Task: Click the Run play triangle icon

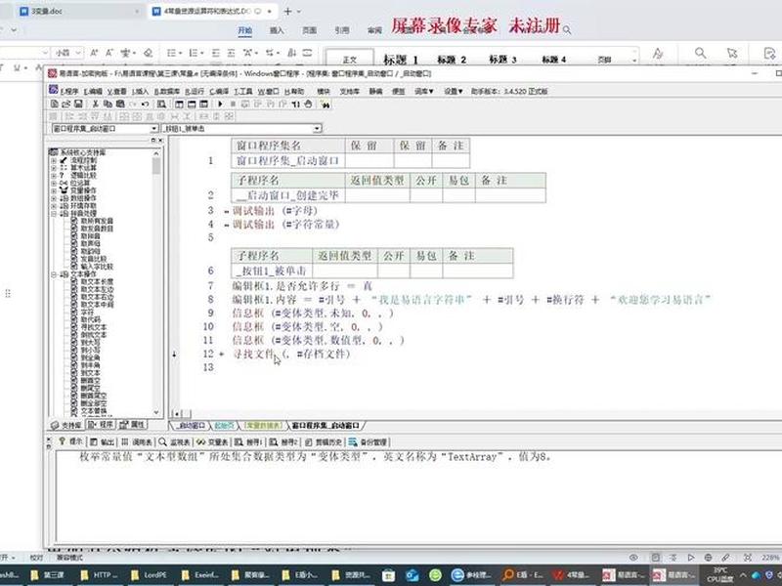Action: pos(220,105)
